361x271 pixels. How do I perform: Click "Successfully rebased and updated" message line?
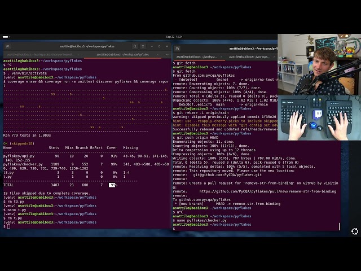point(224,129)
